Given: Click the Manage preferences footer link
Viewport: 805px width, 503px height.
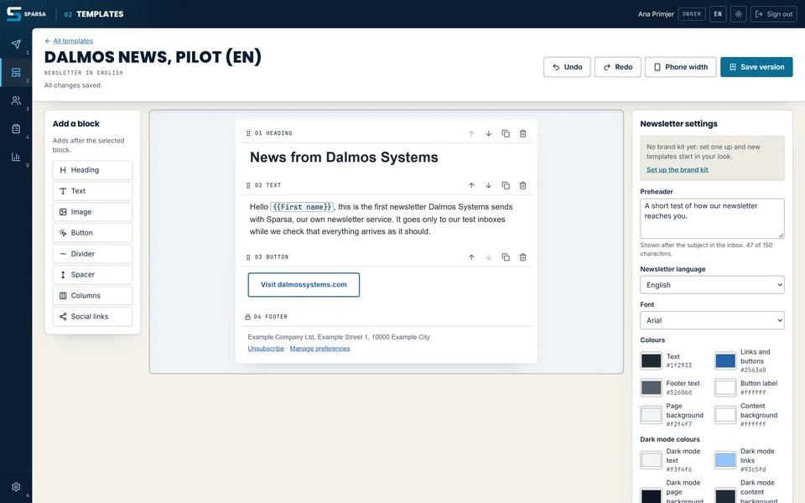Looking at the screenshot, I should 319,349.
